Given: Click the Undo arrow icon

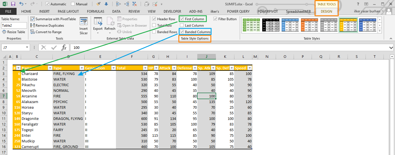Looking at the screenshot, I should [22, 4].
